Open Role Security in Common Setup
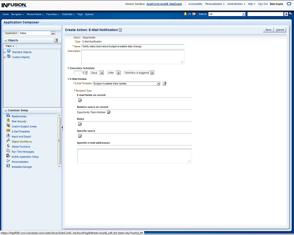The height and width of the screenshot is (235, 294). (x=19, y=121)
